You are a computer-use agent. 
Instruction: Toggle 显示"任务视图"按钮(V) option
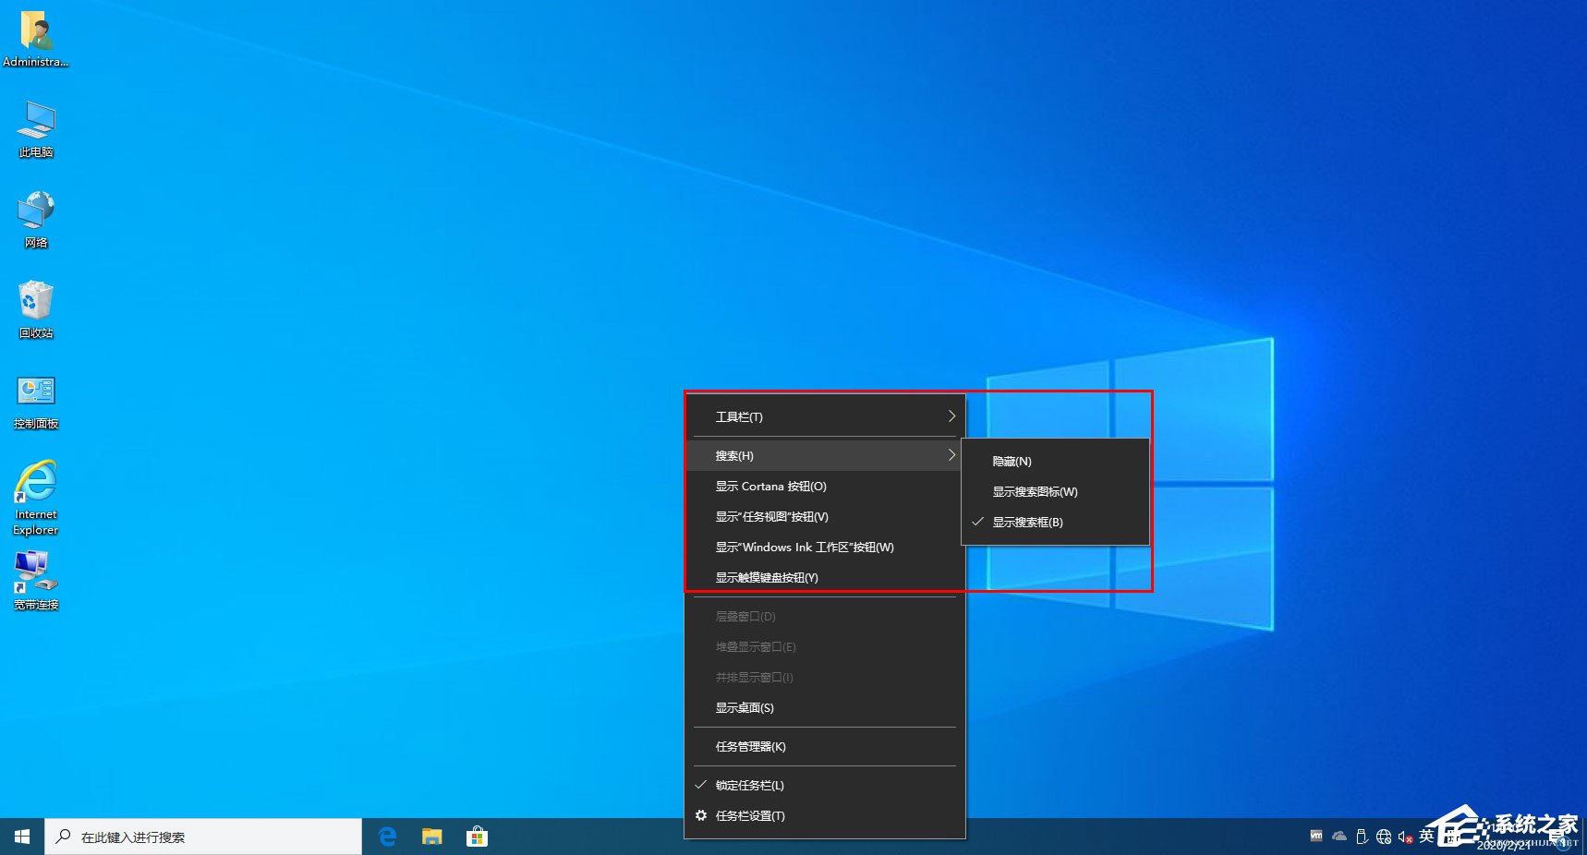(825, 516)
